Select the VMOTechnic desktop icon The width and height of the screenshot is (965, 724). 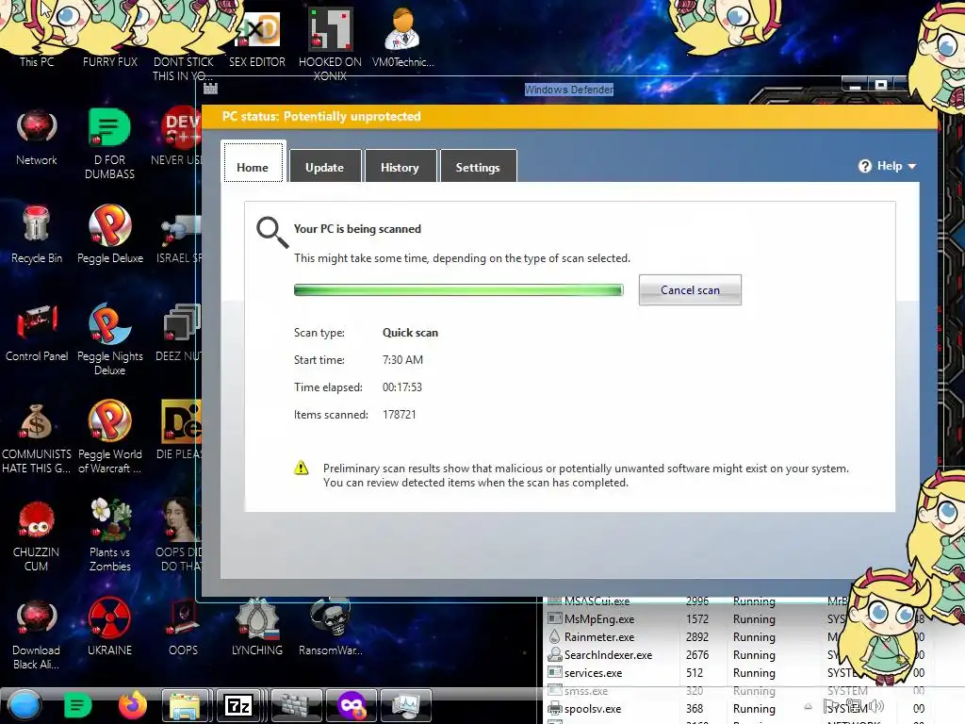click(x=403, y=38)
